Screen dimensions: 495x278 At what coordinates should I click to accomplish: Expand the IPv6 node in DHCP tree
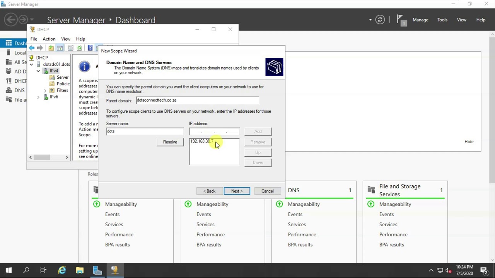tap(38, 97)
